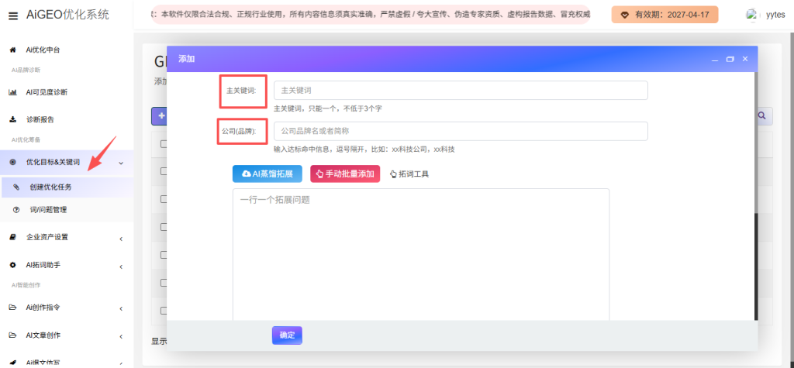Viewport: 794px width, 368px height.
Task: Click paperclip icon beside 创建优化任务
Action: [x=16, y=187]
